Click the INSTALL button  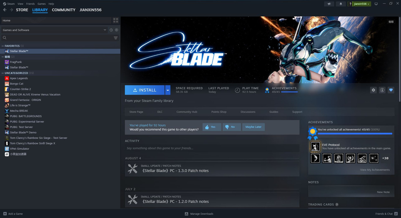[x=145, y=90]
